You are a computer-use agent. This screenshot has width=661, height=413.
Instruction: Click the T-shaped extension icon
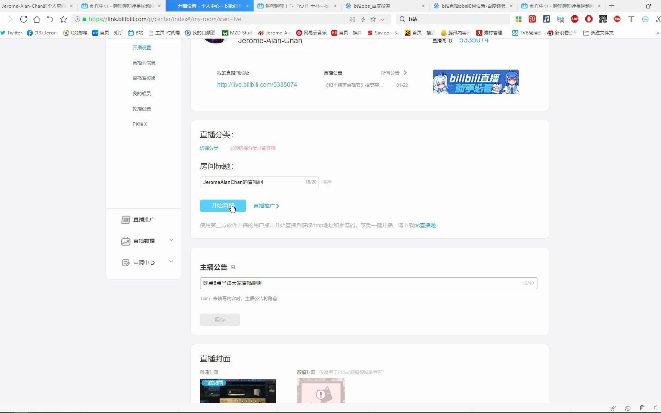[x=631, y=19]
